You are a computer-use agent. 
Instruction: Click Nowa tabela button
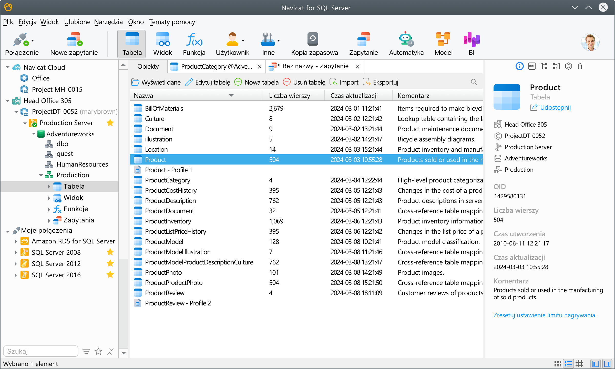pos(257,82)
